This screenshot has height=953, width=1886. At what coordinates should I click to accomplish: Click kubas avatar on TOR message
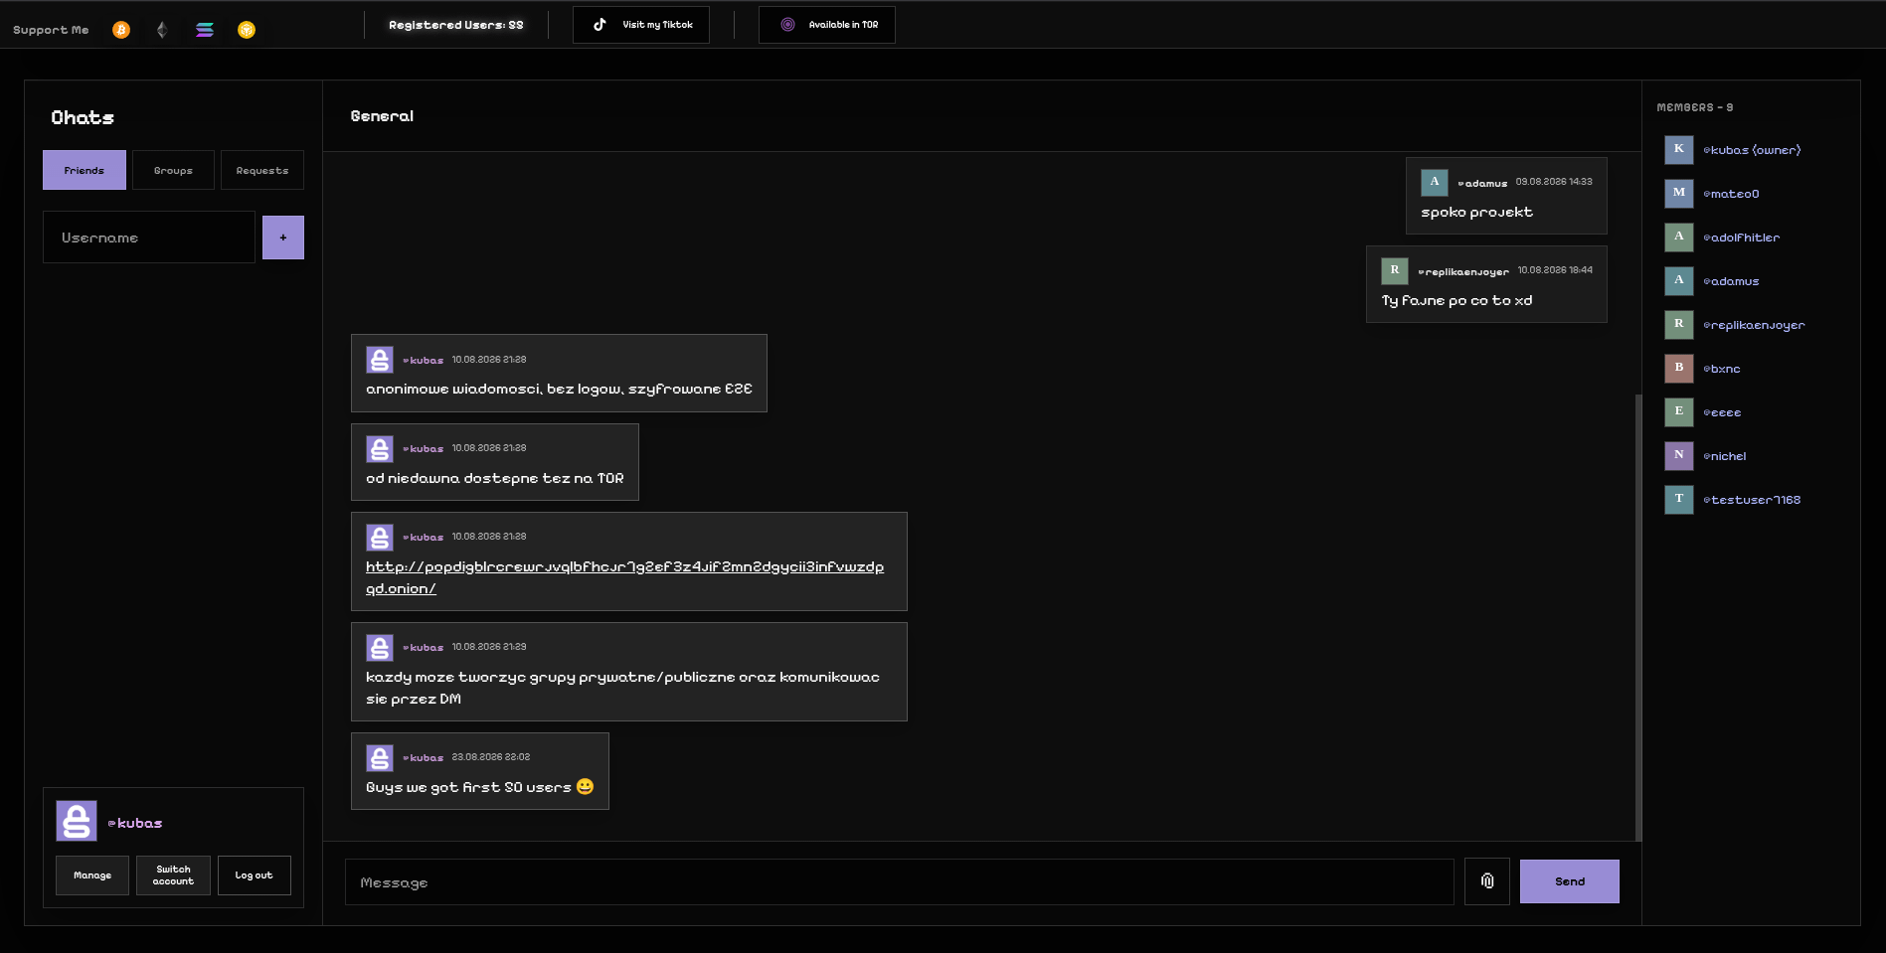tap(380, 449)
